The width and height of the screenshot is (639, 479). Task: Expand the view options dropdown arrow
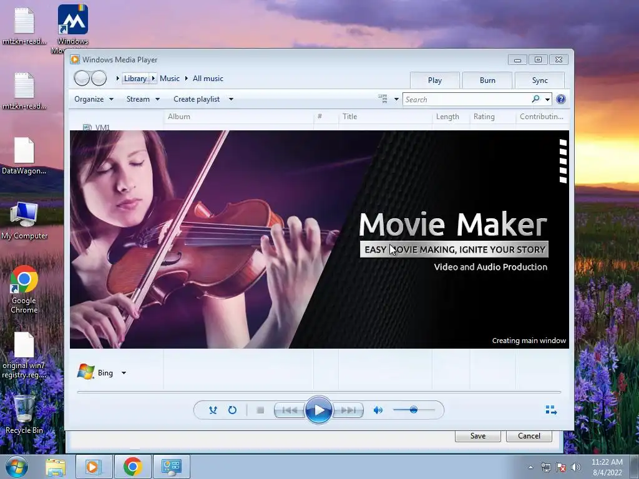pos(396,99)
